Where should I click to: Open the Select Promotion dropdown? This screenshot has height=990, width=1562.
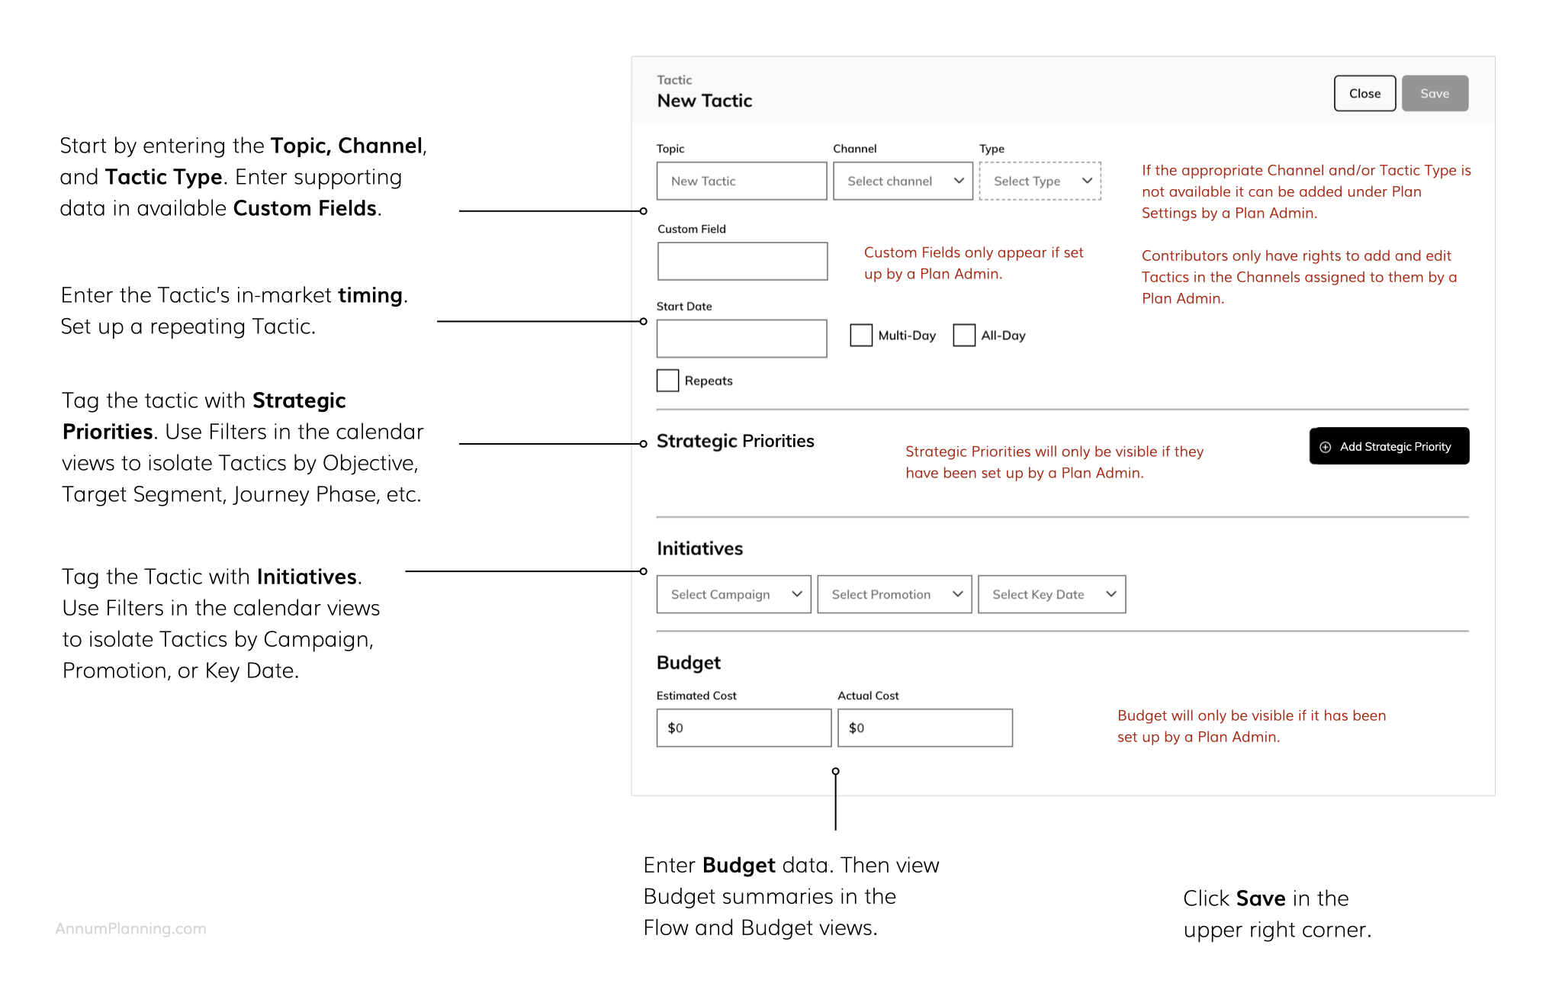[895, 594]
